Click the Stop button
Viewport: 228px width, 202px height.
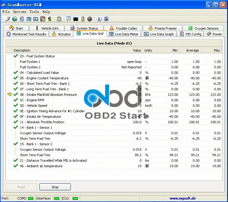pyautogui.click(x=55, y=187)
